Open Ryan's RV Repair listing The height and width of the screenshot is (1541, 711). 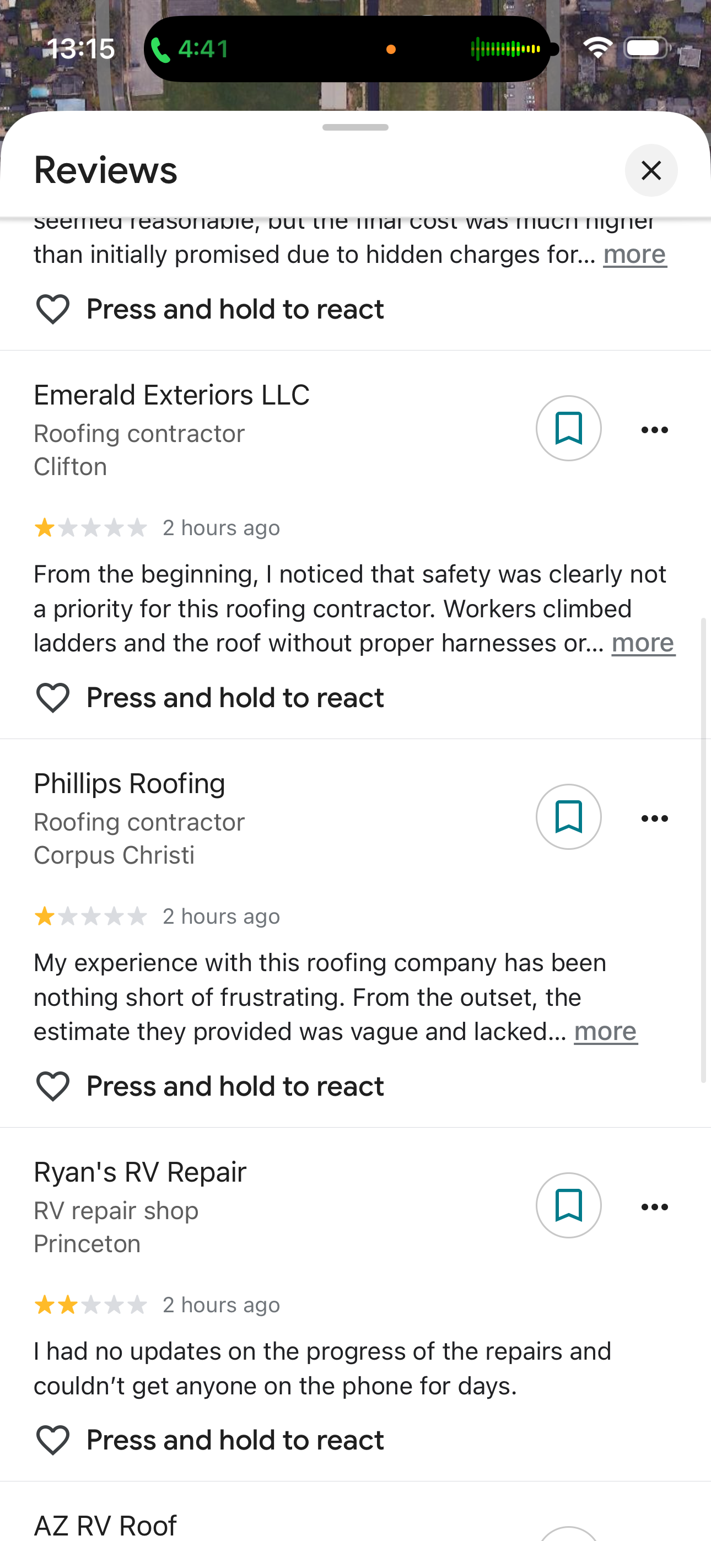point(140,1171)
